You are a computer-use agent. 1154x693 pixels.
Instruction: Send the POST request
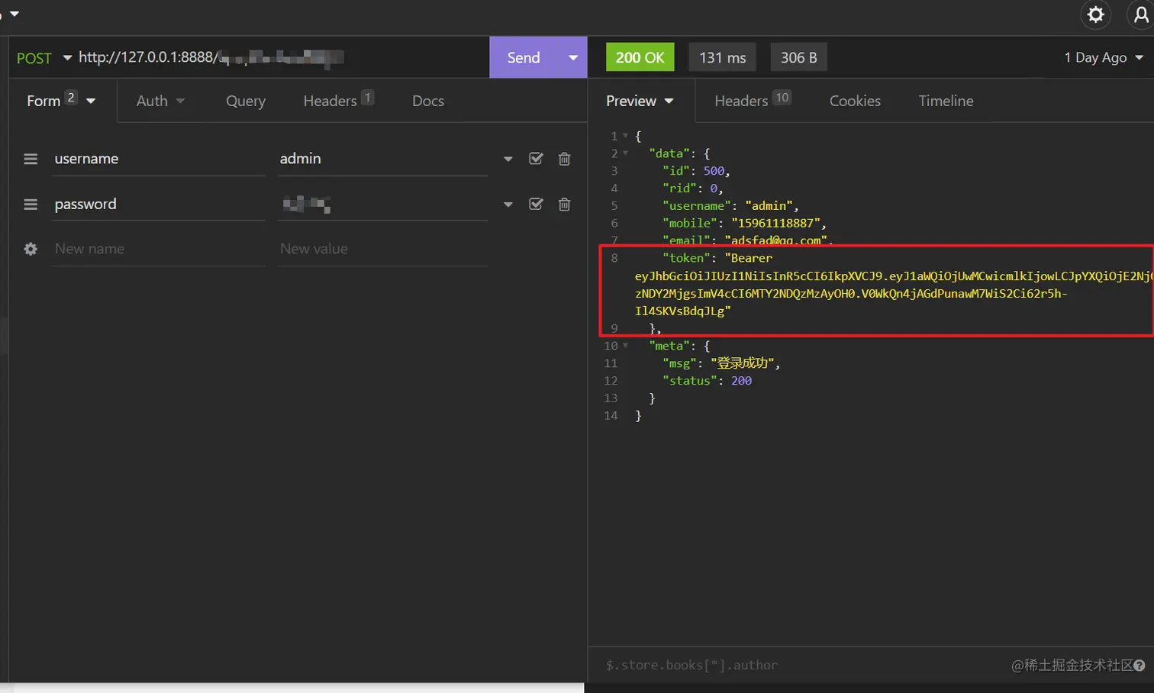(x=524, y=57)
